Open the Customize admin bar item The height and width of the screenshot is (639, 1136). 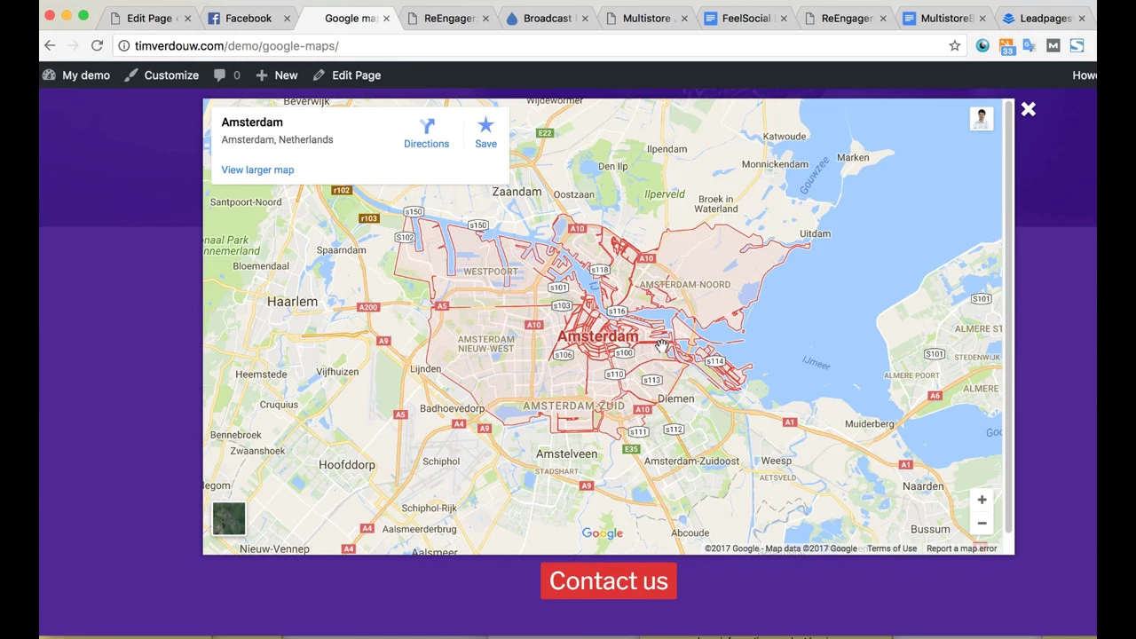pyautogui.click(x=162, y=75)
